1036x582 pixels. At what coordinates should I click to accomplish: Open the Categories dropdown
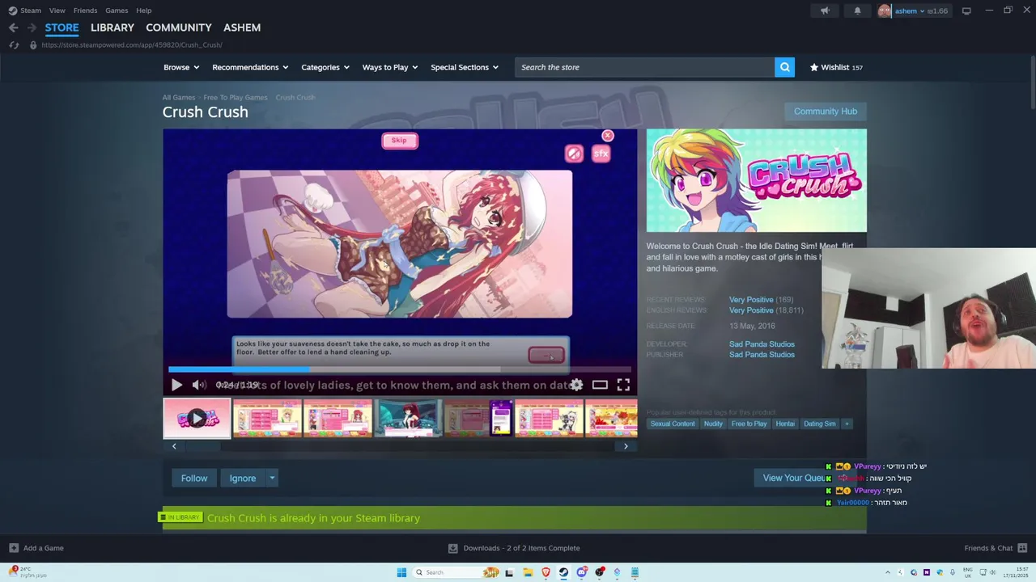[325, 67]
